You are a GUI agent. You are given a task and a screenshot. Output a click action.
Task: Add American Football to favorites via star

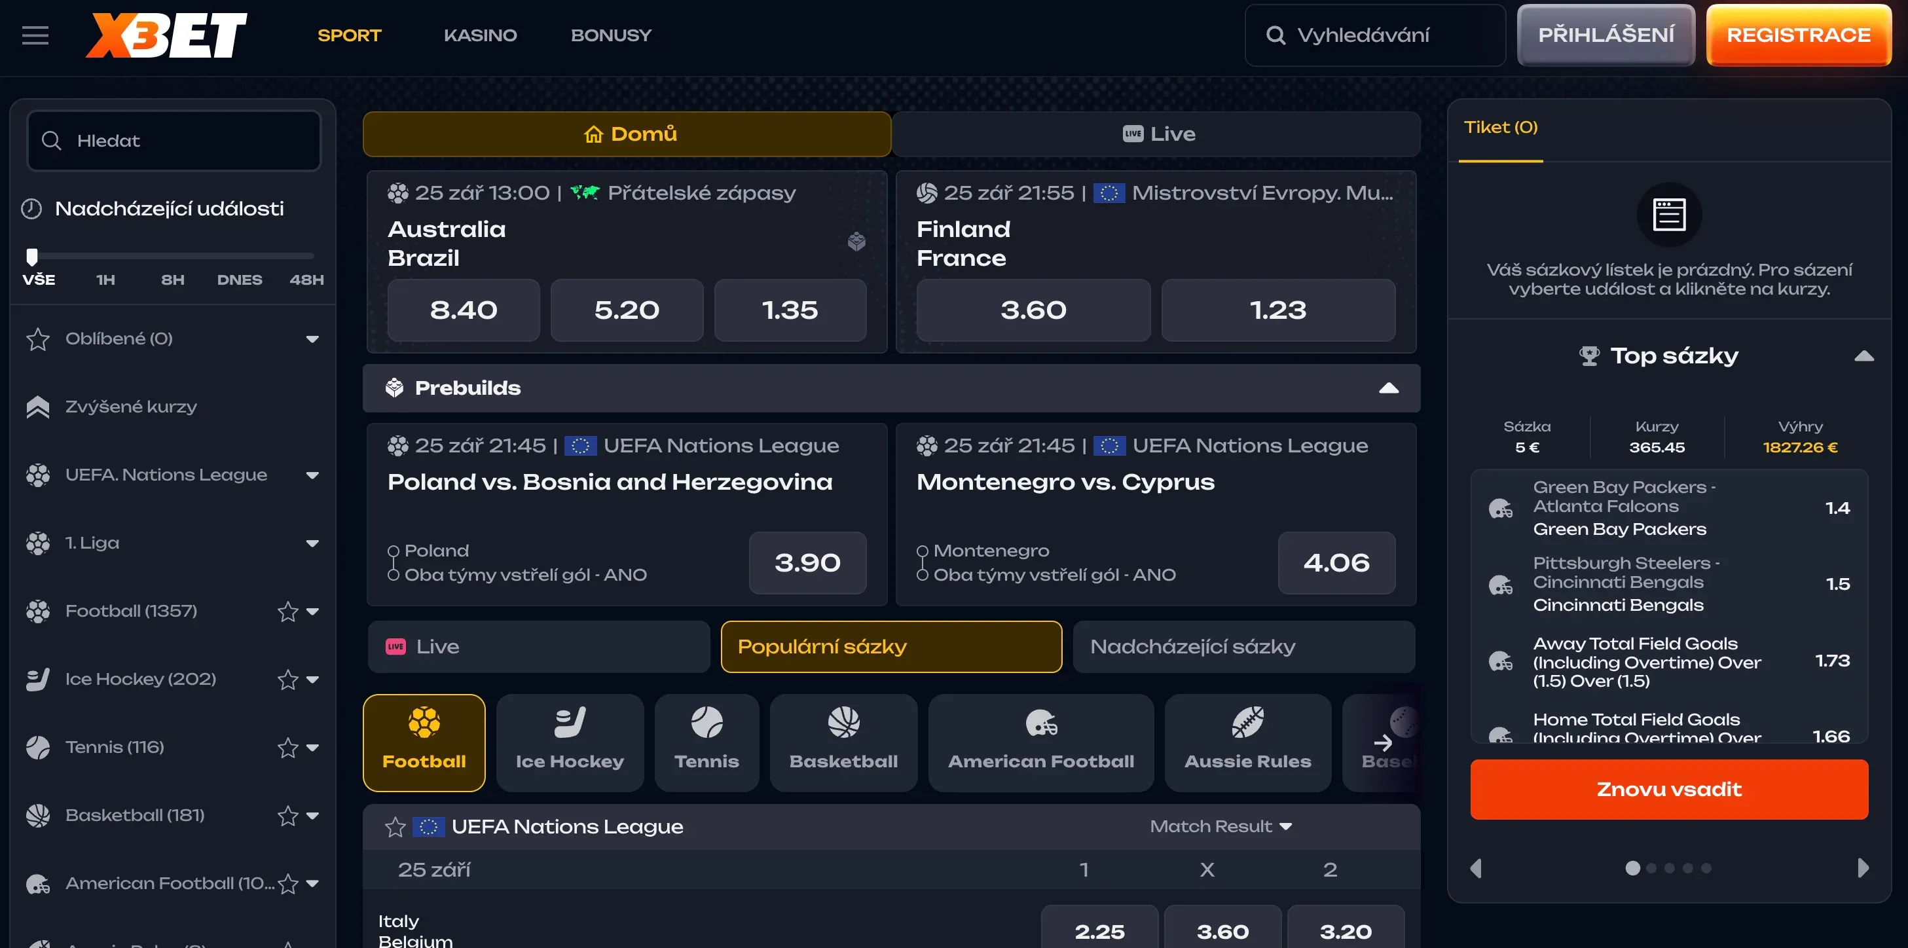(x=287, y=884)
